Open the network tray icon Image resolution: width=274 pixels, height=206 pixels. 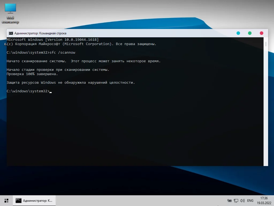click(236, 201)
